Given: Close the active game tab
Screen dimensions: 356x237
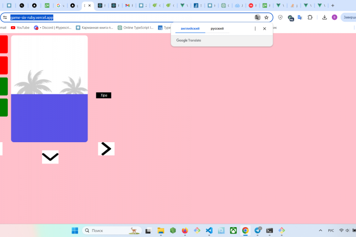Looking at the screenshot, I should point(89,5).
